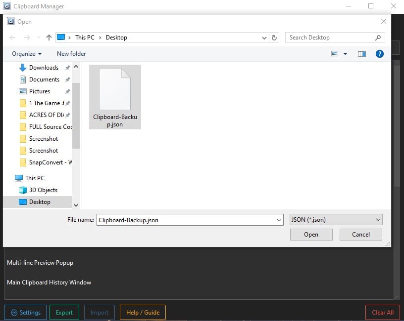Screen dimensions: 404x321
Task: Select 3D Objects under This PC
Action: (43, 190)
